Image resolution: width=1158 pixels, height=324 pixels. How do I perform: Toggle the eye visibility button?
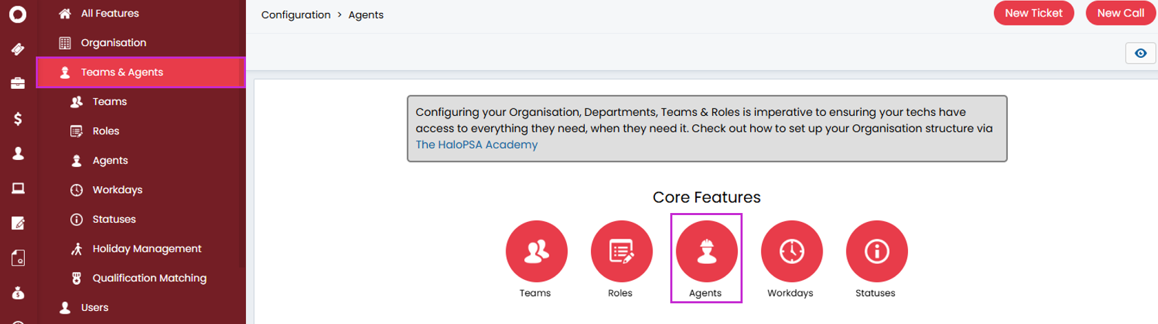pos(1140,53)
